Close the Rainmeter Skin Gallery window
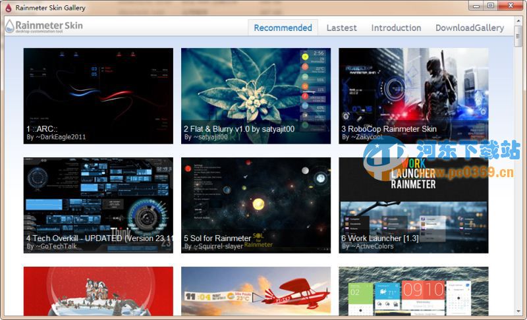 pos(510,6)
